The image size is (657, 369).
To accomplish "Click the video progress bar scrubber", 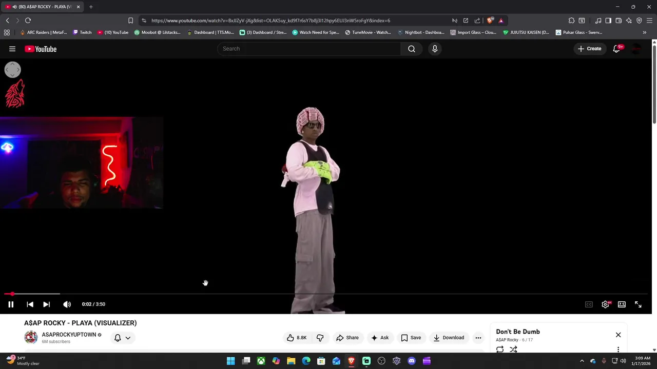I will click(x=12, y=294).
